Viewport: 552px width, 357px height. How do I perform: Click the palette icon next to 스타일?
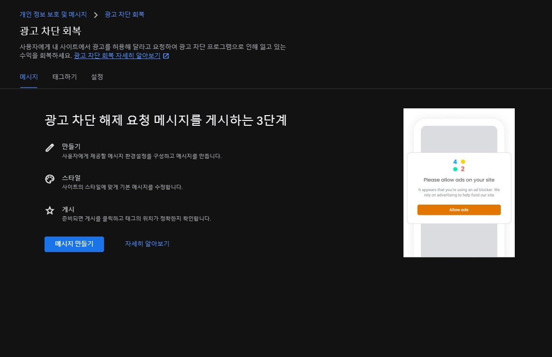pos(50,179)
